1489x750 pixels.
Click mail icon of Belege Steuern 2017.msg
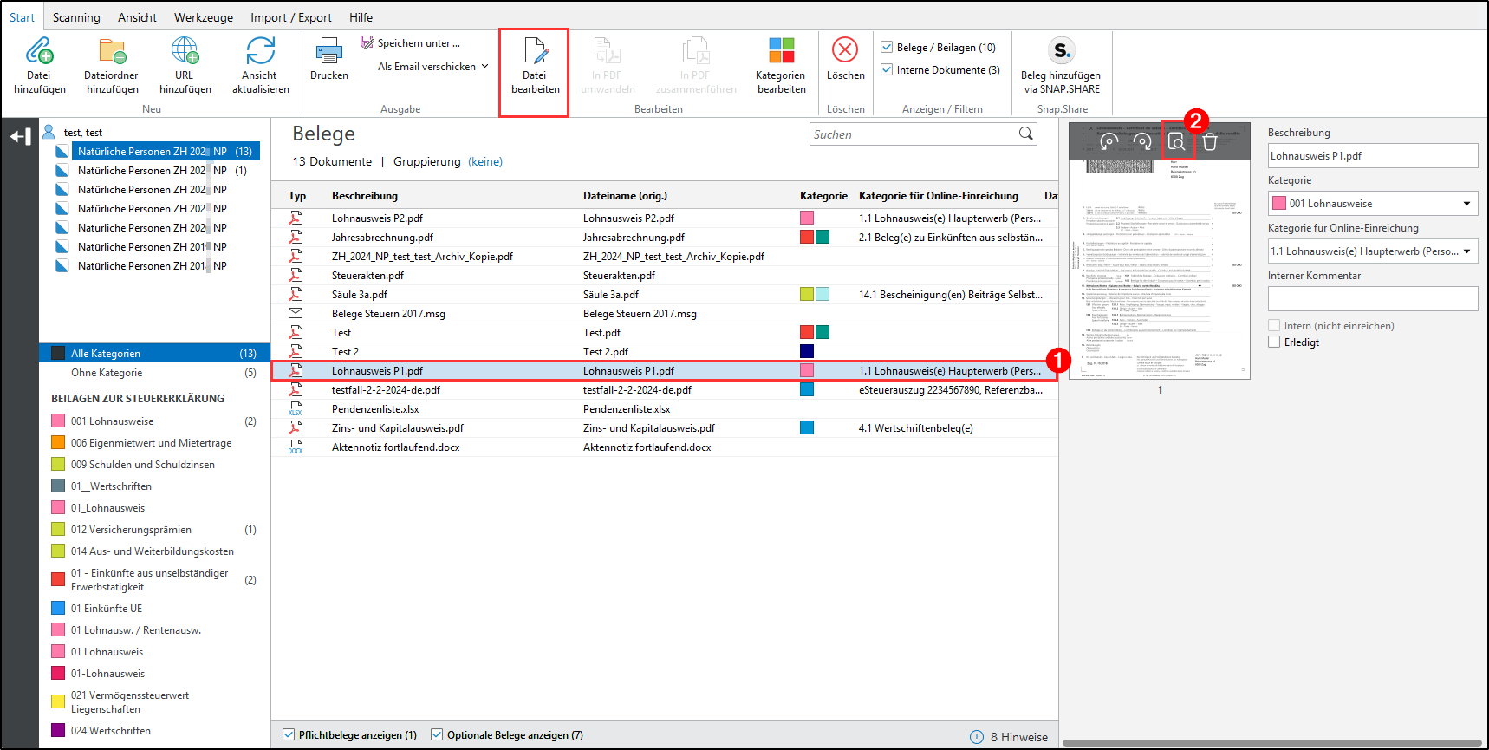296,314
